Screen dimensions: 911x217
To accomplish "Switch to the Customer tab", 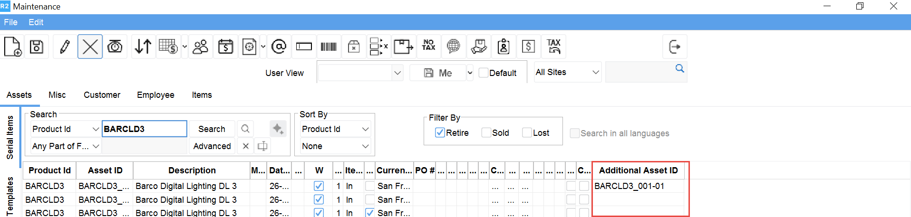I will pyautogui.click(x=102, y=95).
